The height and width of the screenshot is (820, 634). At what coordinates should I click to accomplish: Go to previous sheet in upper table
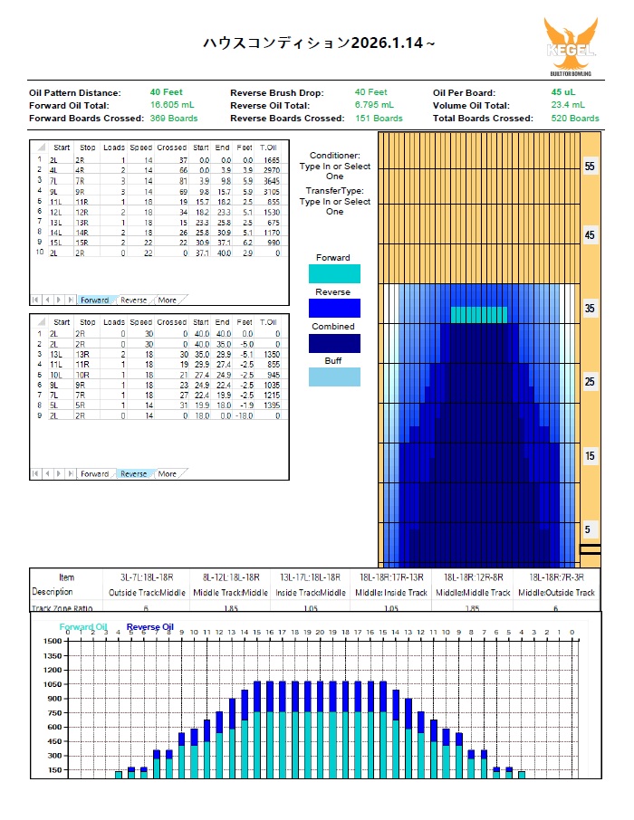coord(46,300)
